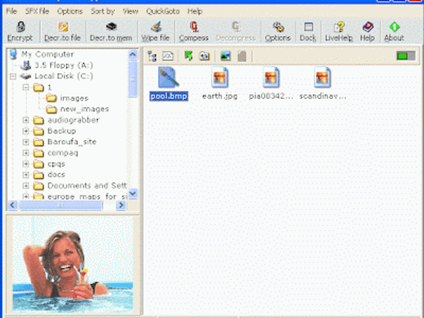Toggle the image preview picture icon
This screenshot has height=318, width=424.
pos(226,56)
